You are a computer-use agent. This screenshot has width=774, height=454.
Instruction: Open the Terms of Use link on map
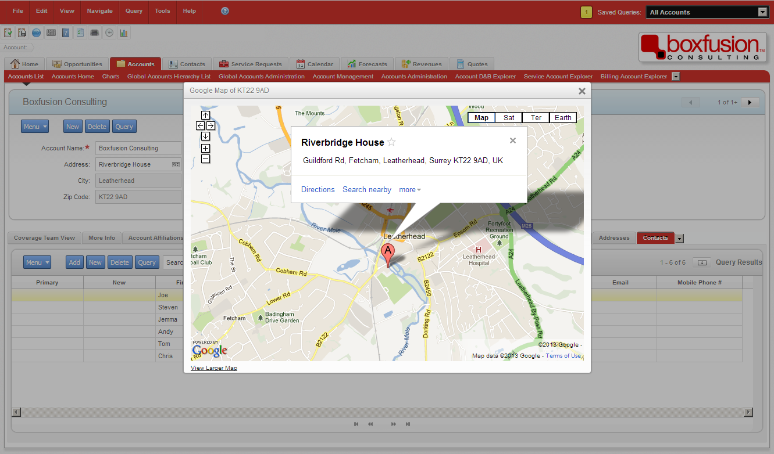[563, 356]
